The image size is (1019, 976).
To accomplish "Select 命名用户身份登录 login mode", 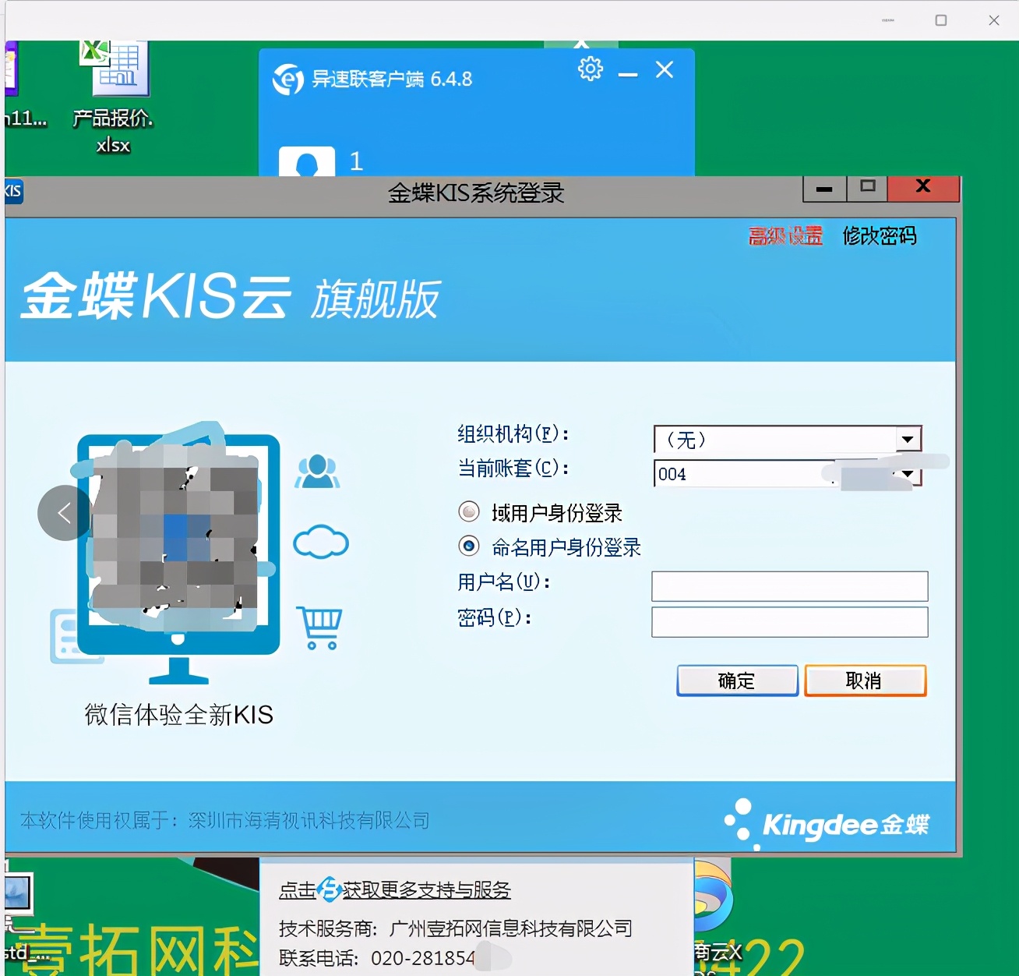I will [468, 546].
